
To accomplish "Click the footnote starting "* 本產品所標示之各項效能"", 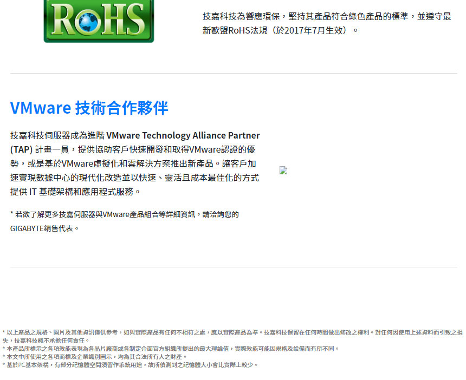I will (x=171, y=349).
